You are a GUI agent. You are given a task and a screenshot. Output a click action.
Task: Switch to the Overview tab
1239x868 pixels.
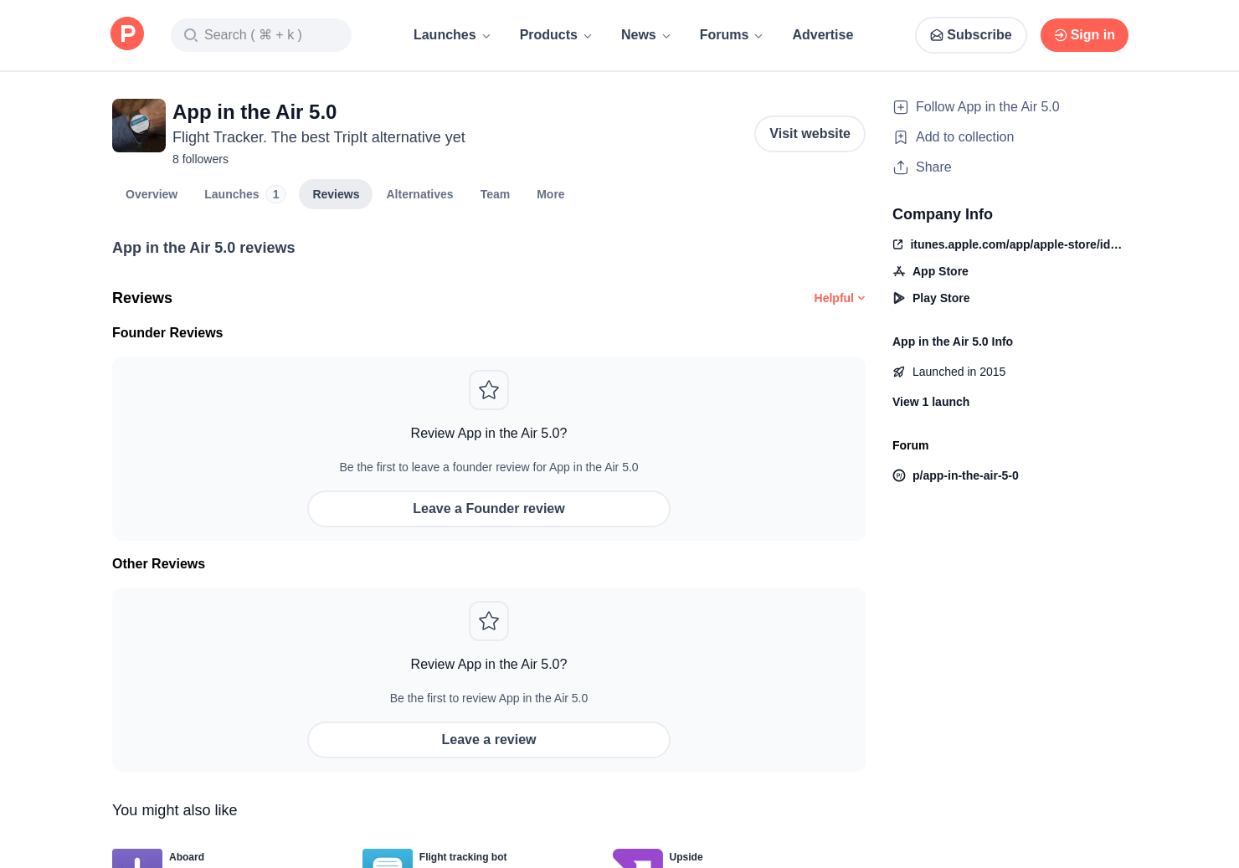pyautogui.click(x=152, y=194)
